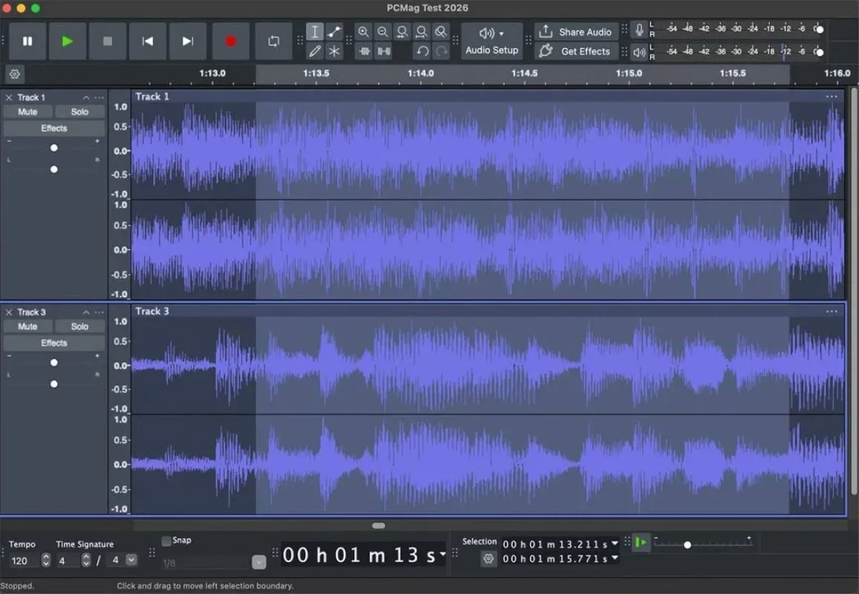Adjust Track 1 pan slider

53,169
